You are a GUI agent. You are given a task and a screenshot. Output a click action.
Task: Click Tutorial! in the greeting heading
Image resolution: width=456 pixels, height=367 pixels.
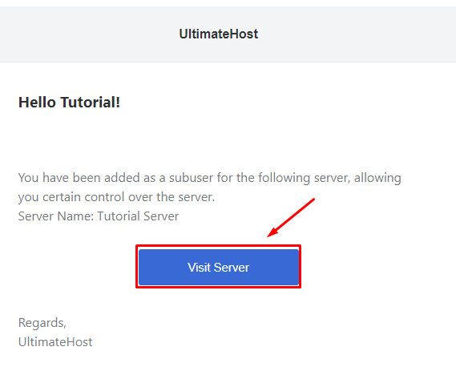tap(90, 102)
